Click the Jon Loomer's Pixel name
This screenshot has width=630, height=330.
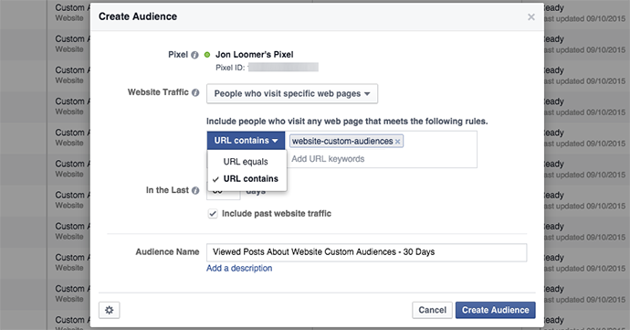pos(255,54)
